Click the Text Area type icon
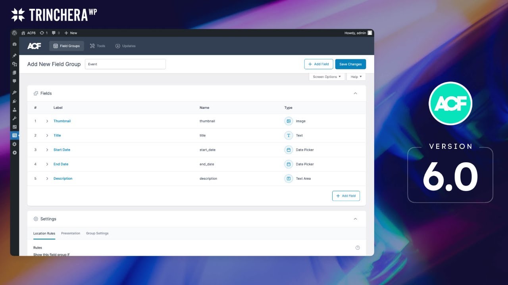This screenshot has height=285, width=508. click(289, 179)
